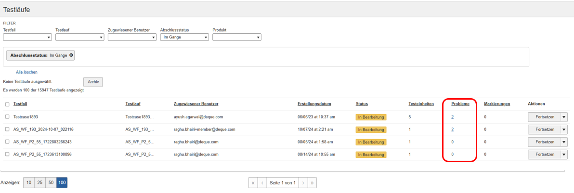
Task: Remove the Abschlussstatus Im Gange filter chip
Action: click(x=71, y=55)
